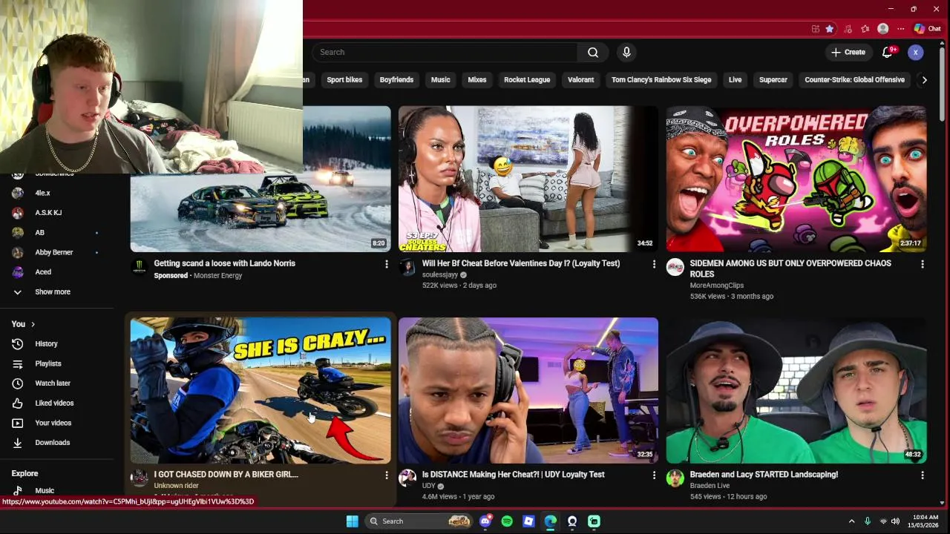Open the YouTube notifications bell
The width and height of the screenshot is (950, 534).
coord(887,52)
